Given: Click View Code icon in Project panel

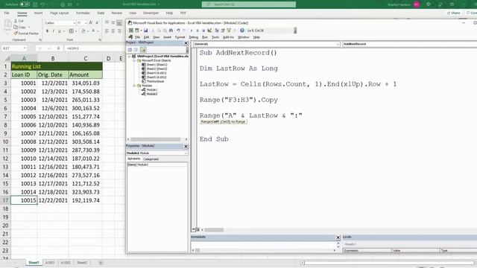Looking at the screenshot, I should [130, 50].
